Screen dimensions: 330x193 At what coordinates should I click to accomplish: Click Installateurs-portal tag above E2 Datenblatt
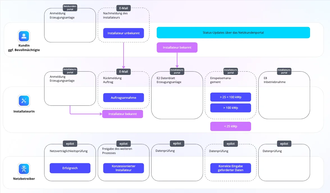pos(177,71)
